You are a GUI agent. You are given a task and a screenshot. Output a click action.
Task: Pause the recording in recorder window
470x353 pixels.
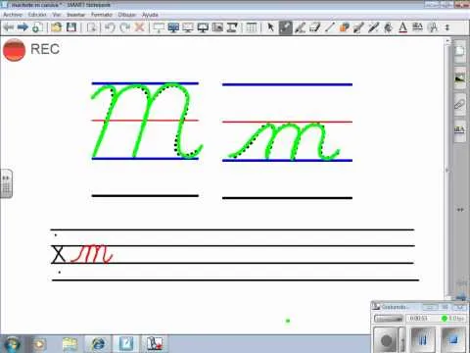pos(423,340)
